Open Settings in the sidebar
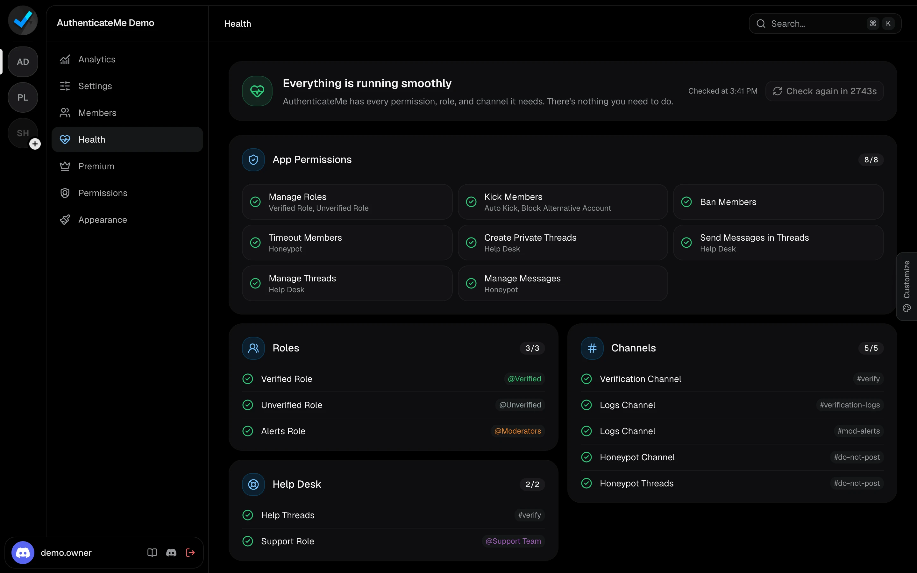This screenshot has height=573, width=917. click(x=127, y=86)
